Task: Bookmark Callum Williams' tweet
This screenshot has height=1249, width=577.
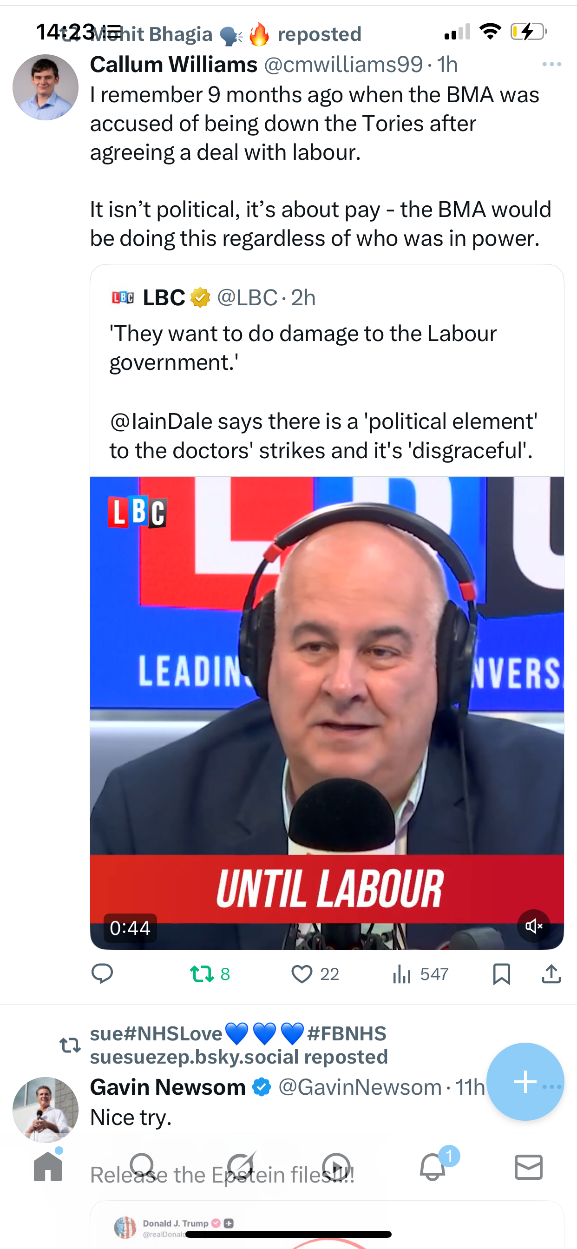Action: click(501, 973)
